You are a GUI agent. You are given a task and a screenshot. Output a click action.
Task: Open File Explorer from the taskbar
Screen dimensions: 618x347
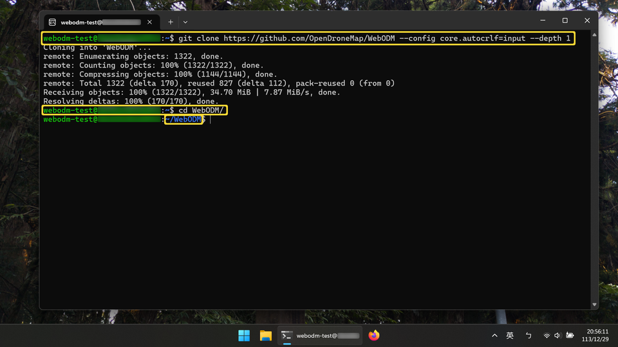coord(266,335)
